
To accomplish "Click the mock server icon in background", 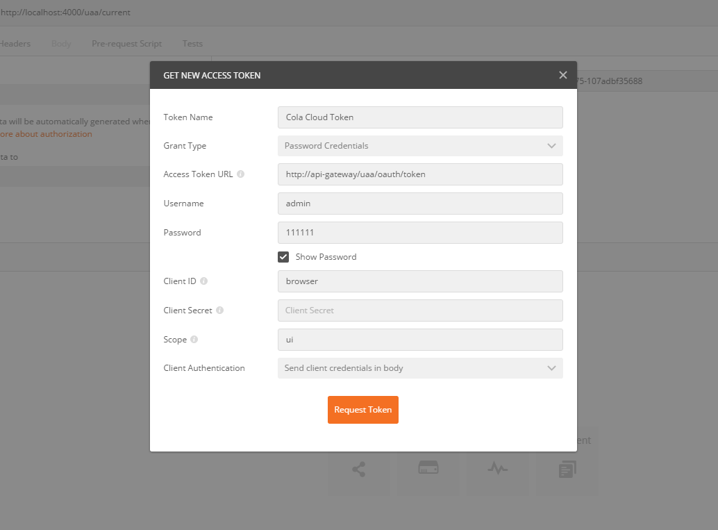I will click(x=428, y=467).
